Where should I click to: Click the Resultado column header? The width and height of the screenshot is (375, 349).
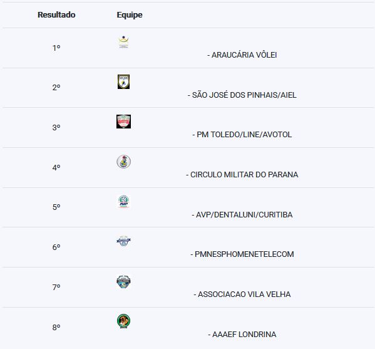56,15
